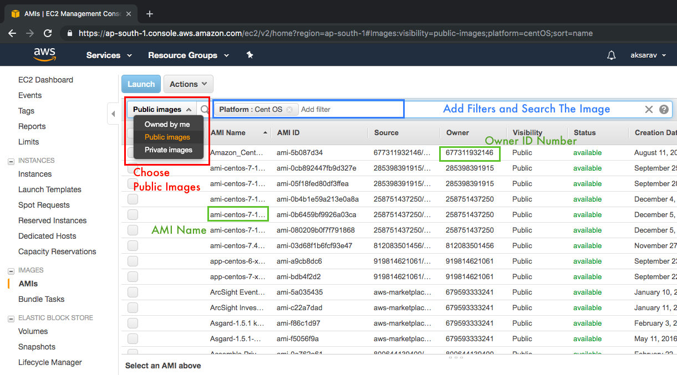
Task: Open the AWS logo home link
Action: 44,54
